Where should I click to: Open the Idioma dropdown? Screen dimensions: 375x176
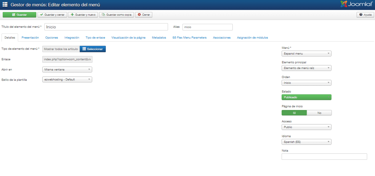(x=306, y=142)
